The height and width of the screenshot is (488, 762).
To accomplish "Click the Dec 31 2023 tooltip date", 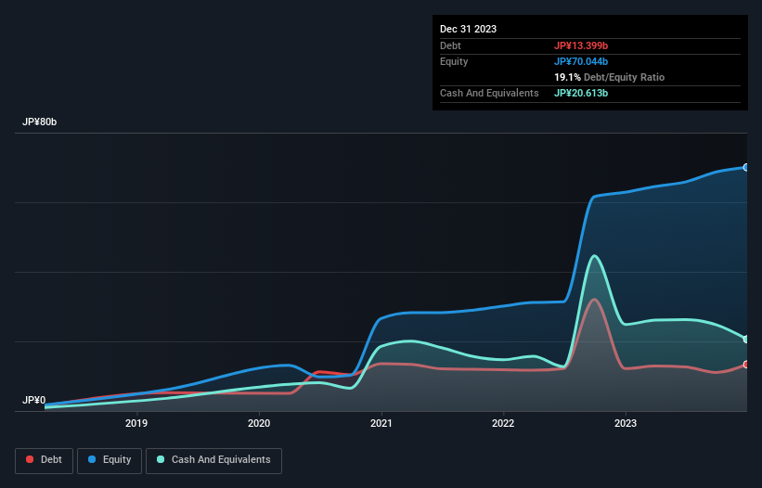I will 468,29.
